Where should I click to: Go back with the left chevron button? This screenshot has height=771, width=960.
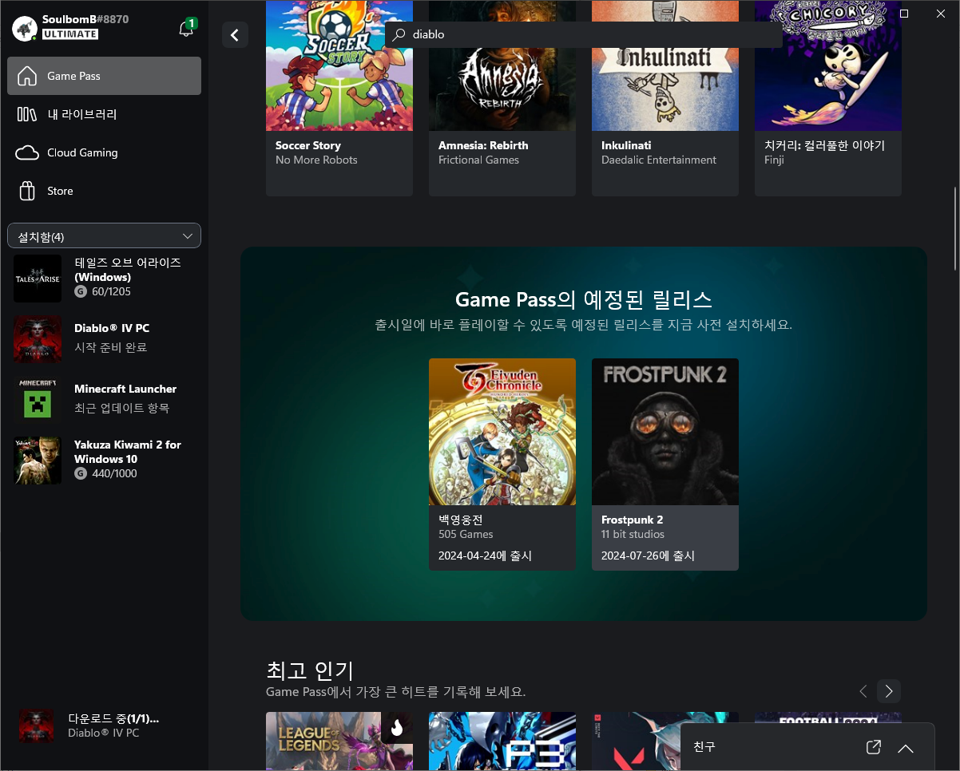(x=235, y=35)
